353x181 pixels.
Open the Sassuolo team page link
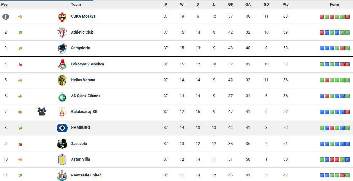pyautogui.click(x=79, y=144)
